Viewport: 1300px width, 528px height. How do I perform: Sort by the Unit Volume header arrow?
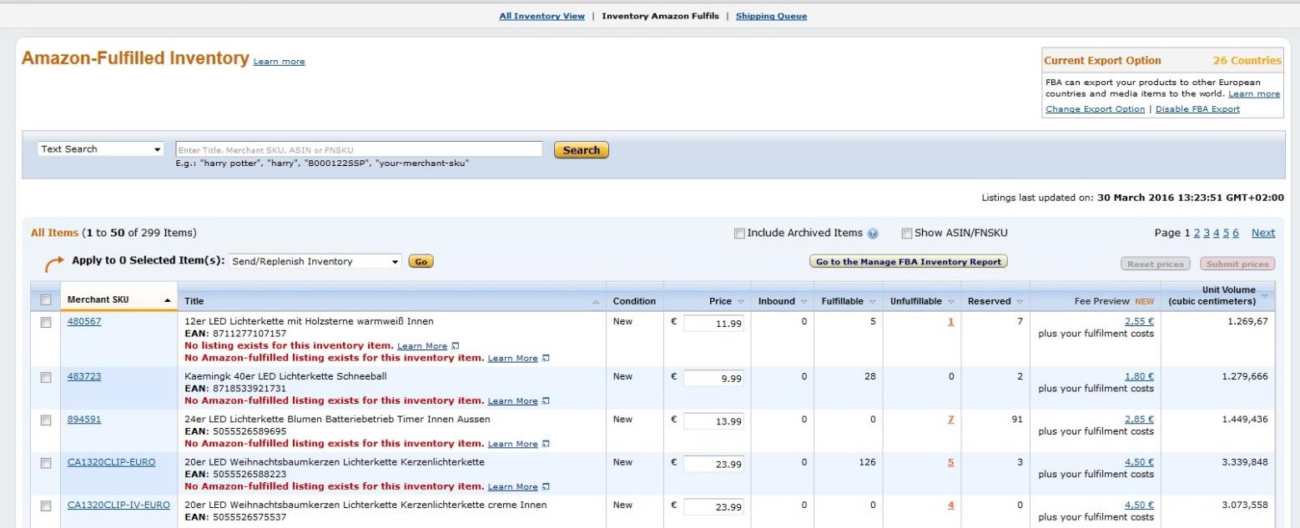tap(1264, 295)
